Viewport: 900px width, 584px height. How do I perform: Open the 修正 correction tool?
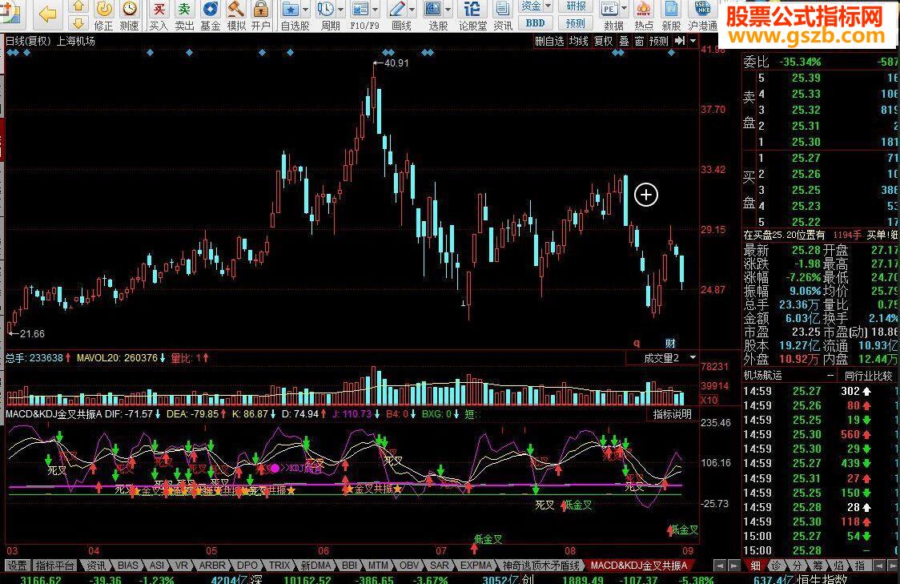(x=104, y=15)
